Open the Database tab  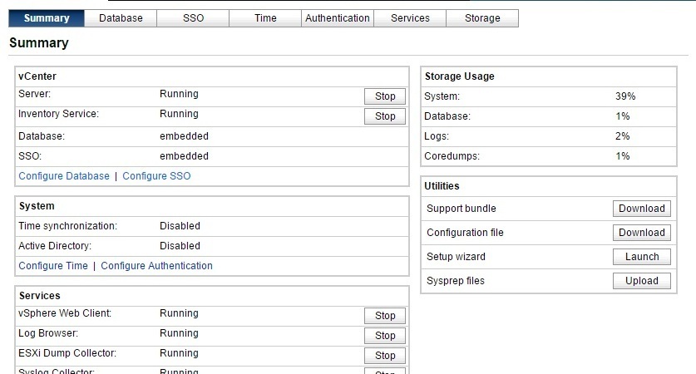coord(121,18)
